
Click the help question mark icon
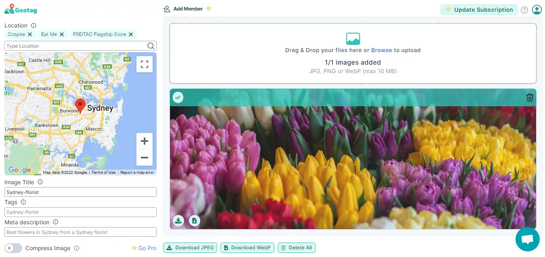[524, 10]
